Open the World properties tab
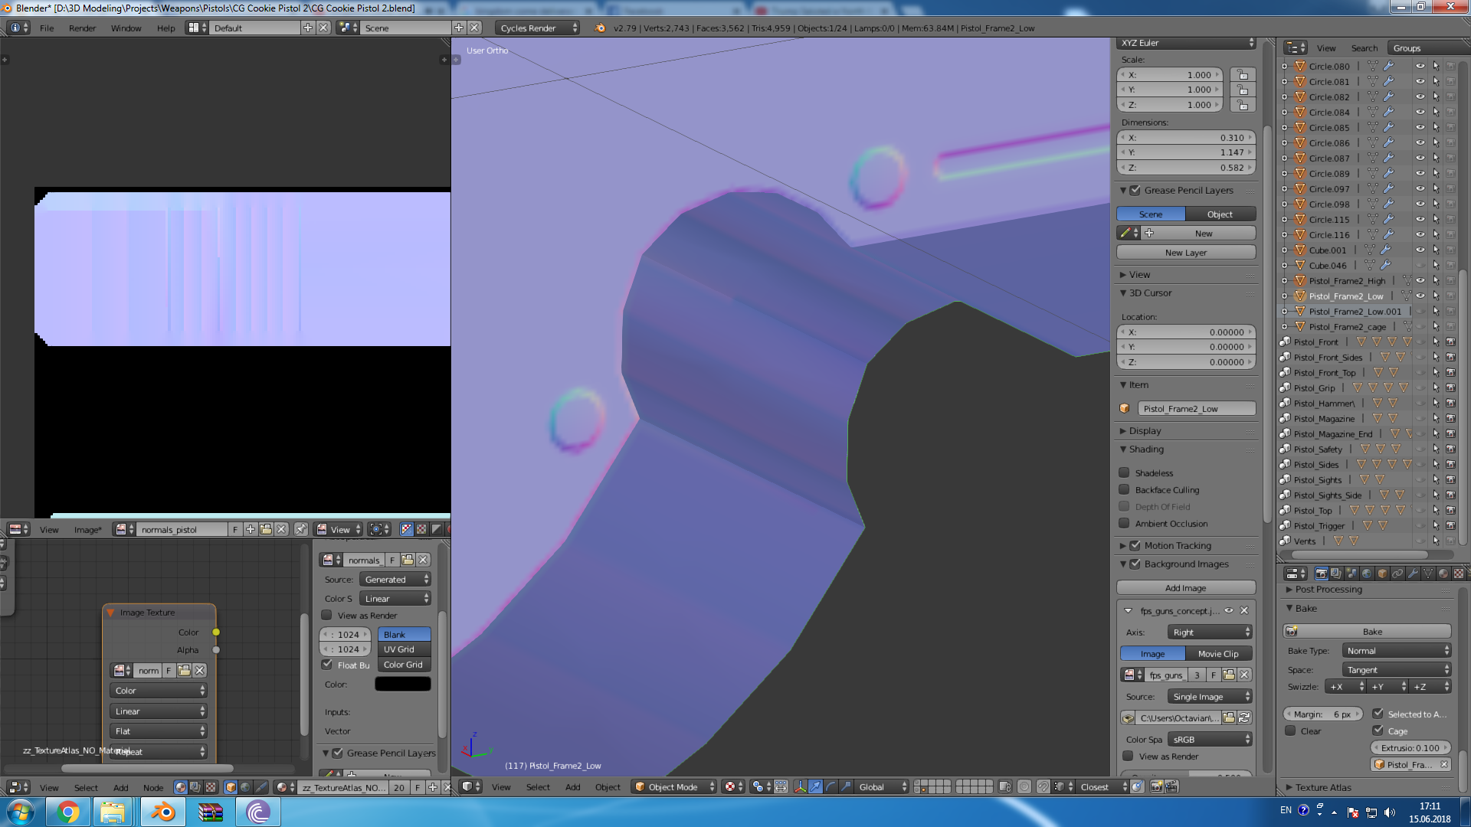 coord(1367,574)
